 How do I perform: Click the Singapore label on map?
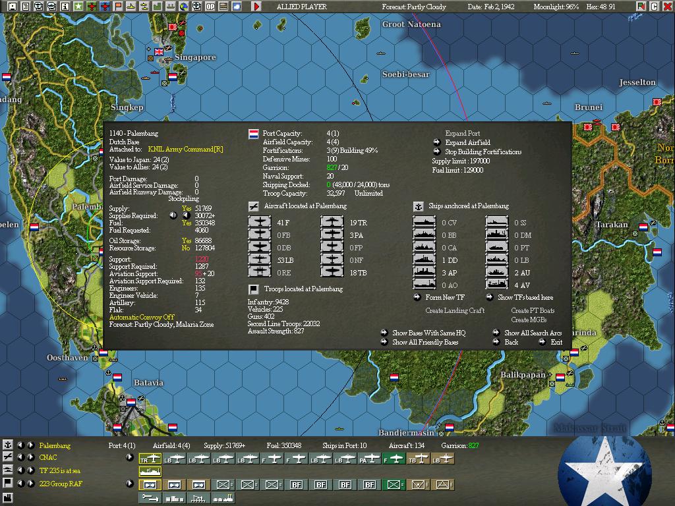click(x=195, y=57)
